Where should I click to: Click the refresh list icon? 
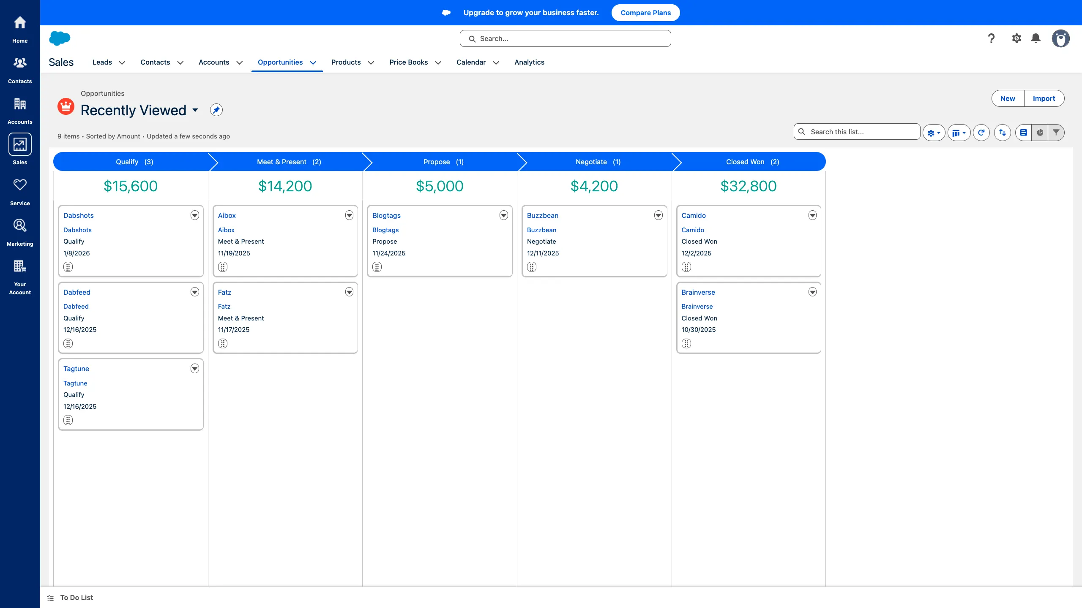981,132
